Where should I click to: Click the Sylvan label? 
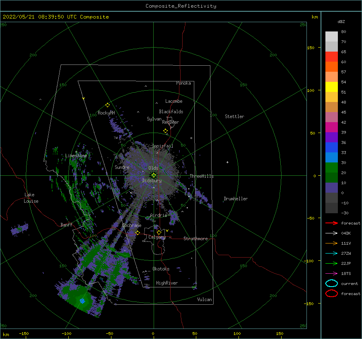click(154, 119)
